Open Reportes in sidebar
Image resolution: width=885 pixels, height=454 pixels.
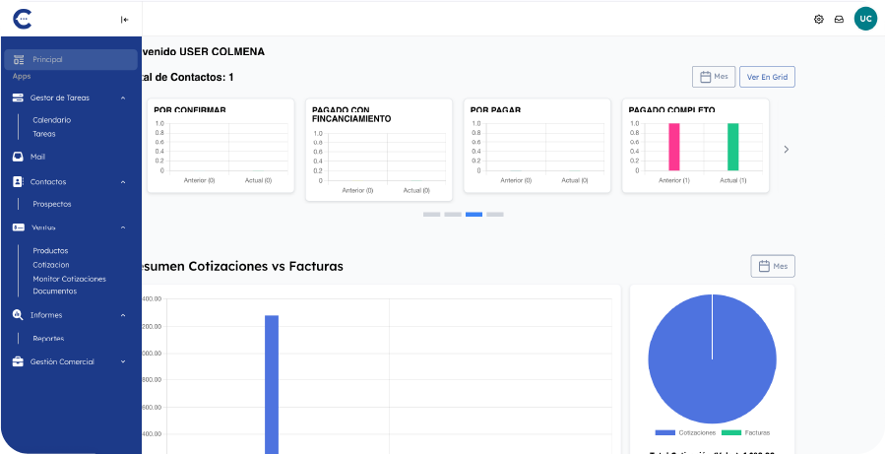coord(48,339)
